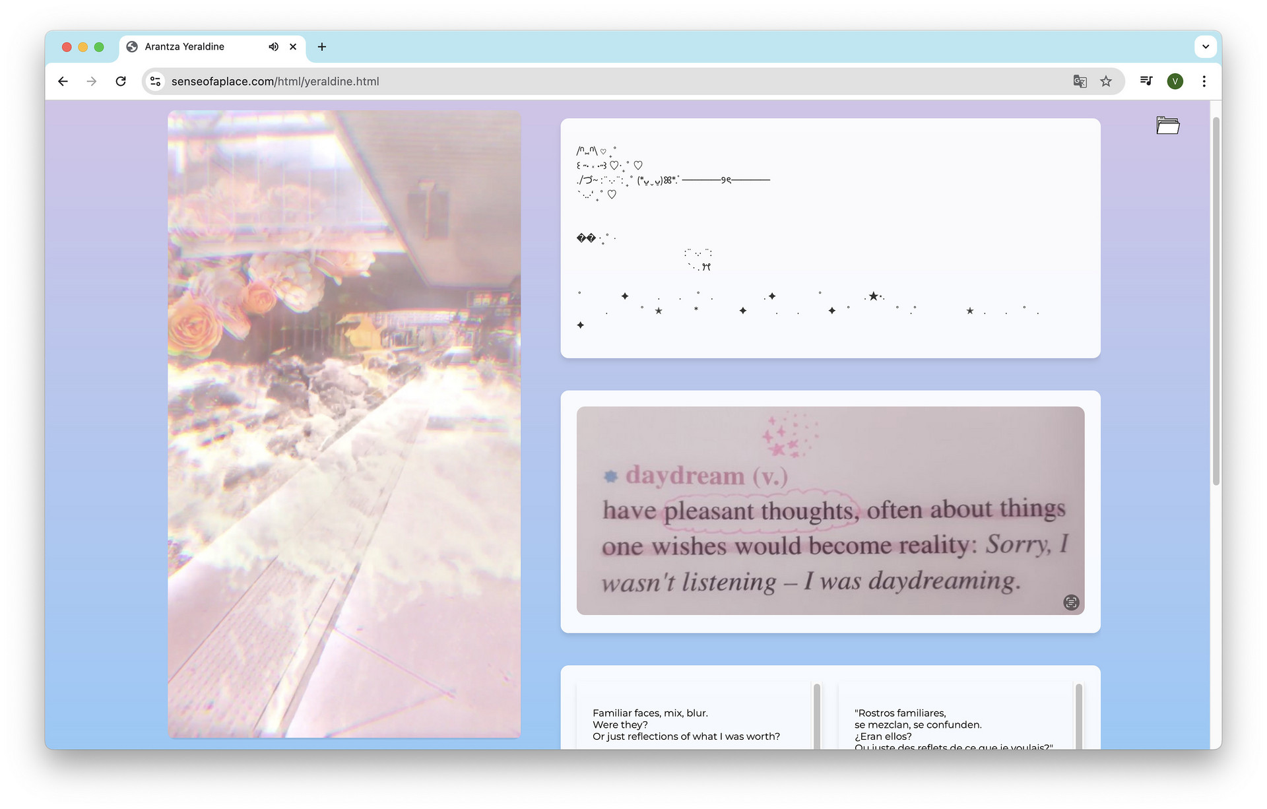Image resolution: width=1267 pixels, height=809 pixels.
Task: Click the daydream definition image
Action: [829, 510]
